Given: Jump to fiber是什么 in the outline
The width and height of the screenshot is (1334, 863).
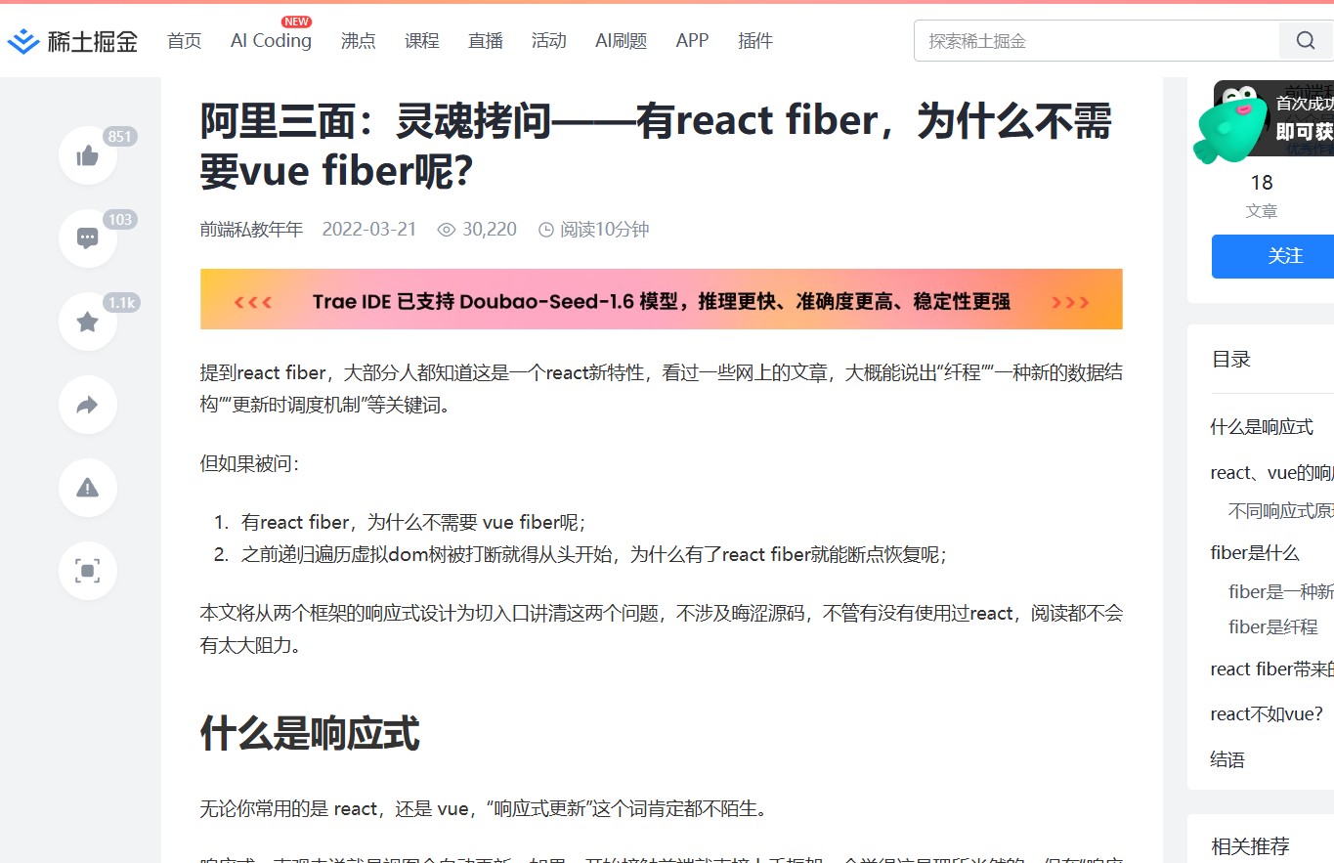Looking at the screenshot, I should click(1255, 553).
